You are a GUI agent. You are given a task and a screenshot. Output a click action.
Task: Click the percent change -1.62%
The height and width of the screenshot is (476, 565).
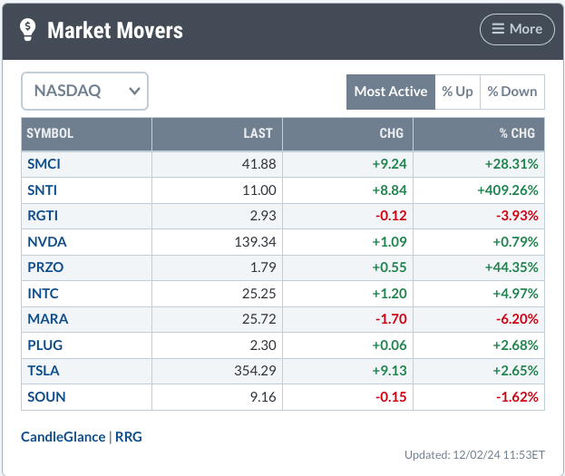click(x=517, y=397)
